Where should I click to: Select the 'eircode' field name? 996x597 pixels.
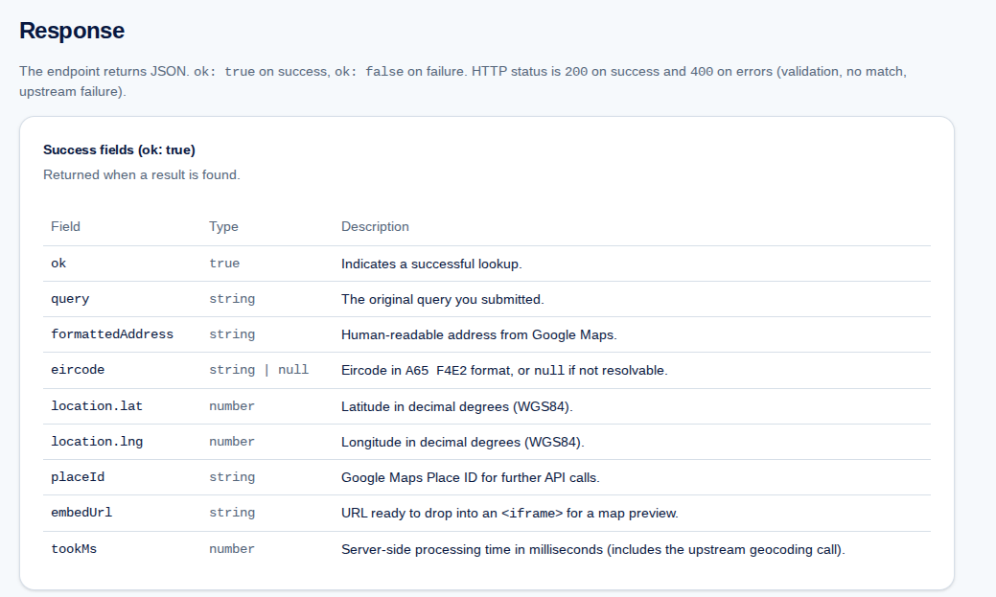coord(78,370)
